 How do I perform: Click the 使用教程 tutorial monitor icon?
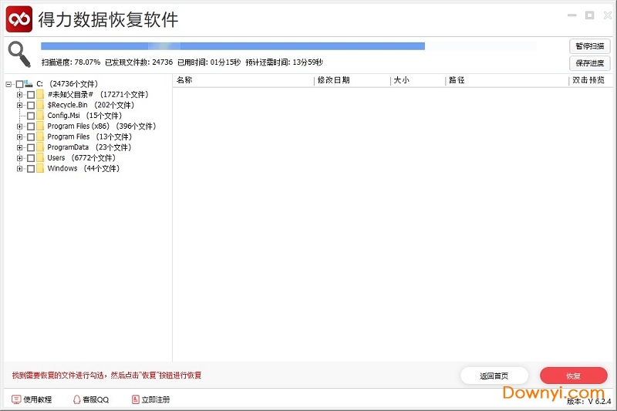16,399
